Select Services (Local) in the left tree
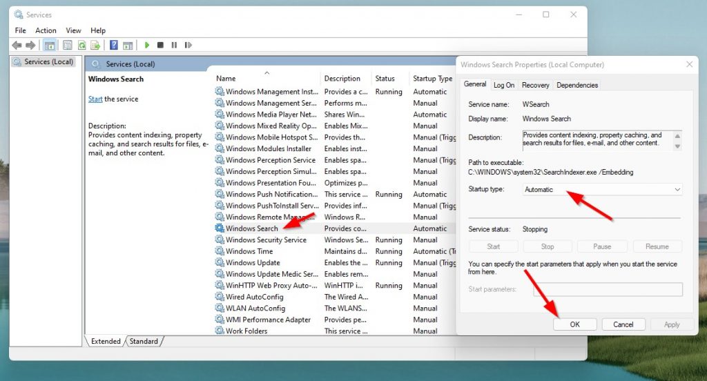 coord(49,61)
